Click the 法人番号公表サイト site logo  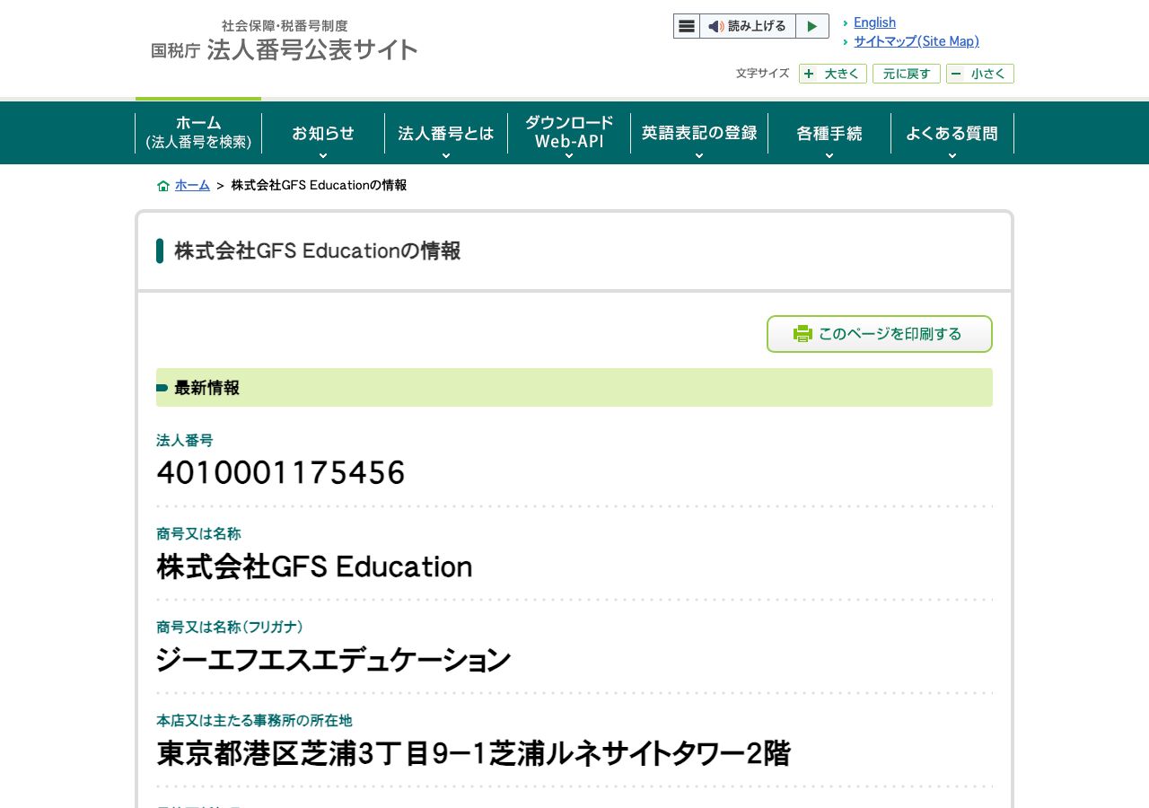tap(285, 40)
